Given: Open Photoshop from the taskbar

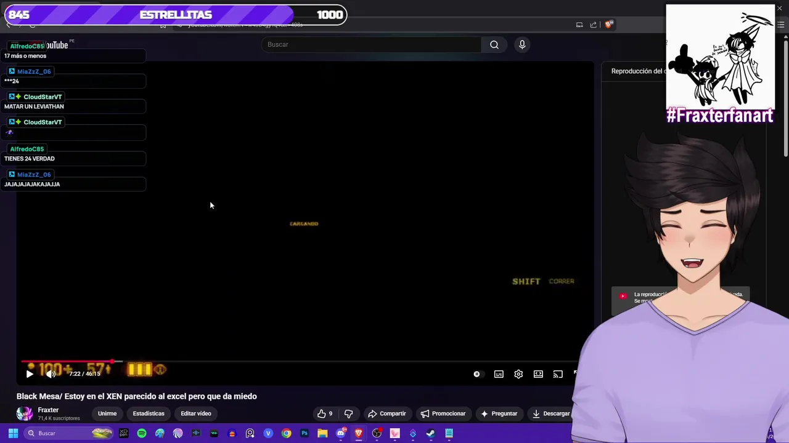Looking at the screenshot, I should point(305,433).
